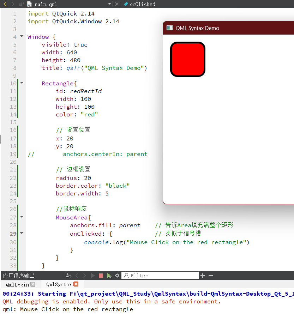Viewport: 294px width, 314px height.
Task: Click the "red" string on line 14
Action: tap(89, 115)
